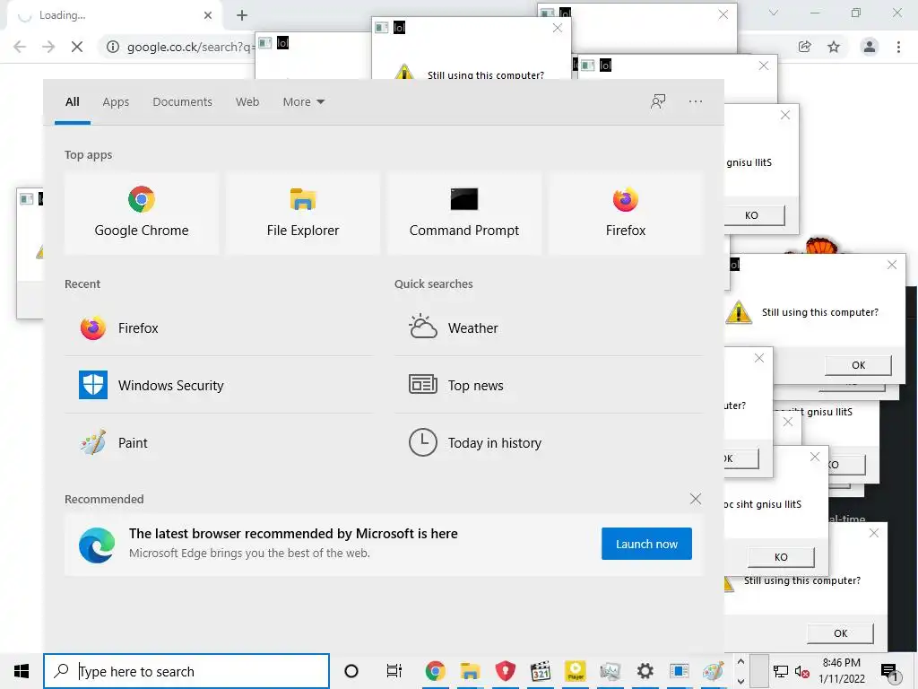Click the Chrome forward arrow
Viewport: 918px width, 689px height.
click(x=48, y=47)
